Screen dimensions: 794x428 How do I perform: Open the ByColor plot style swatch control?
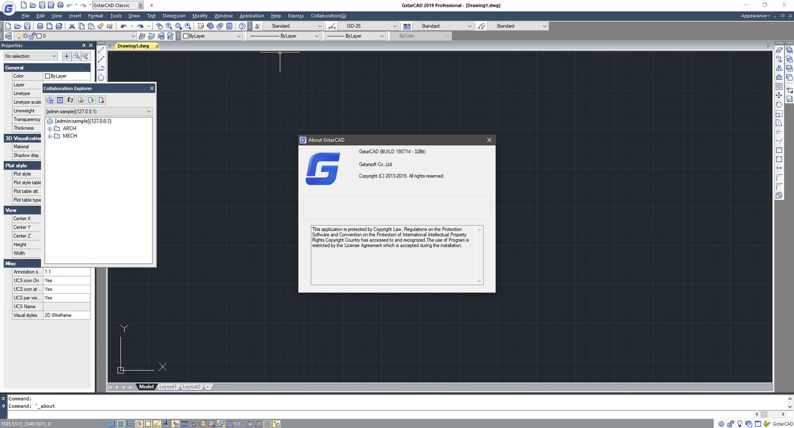coord(420,35)
